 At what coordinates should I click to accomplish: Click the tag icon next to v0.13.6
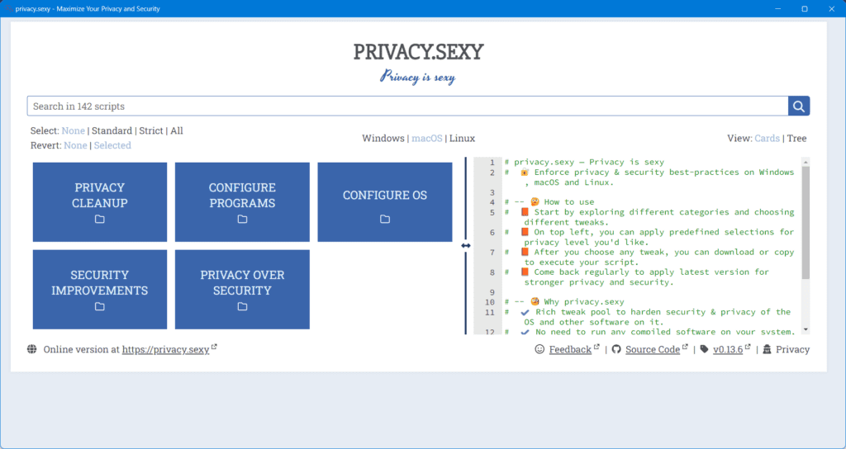click(704, 349)
